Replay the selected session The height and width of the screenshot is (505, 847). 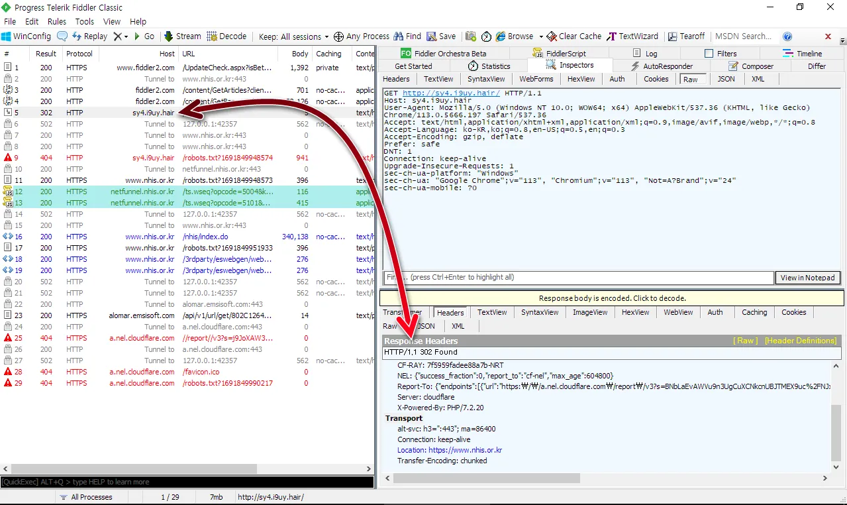coord(89,36)
